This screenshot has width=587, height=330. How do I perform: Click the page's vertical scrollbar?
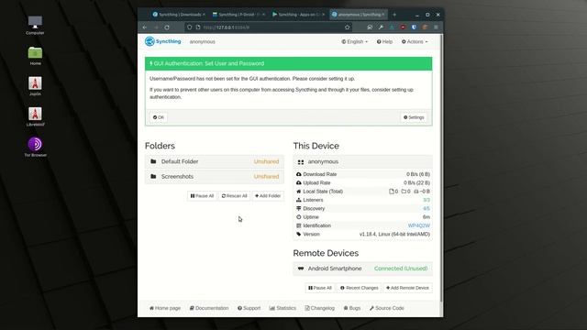[x=442, y=169]
